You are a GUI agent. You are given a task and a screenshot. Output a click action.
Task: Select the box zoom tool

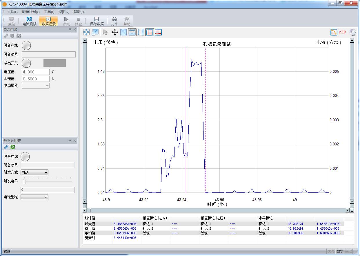[x=123, y=32]
